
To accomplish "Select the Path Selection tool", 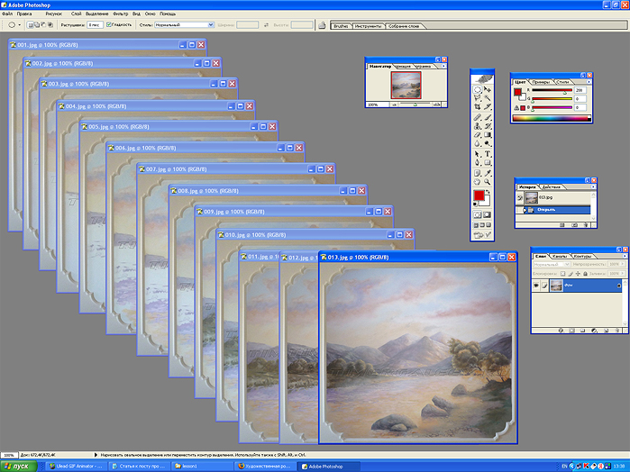I will [x=478, y=154].
